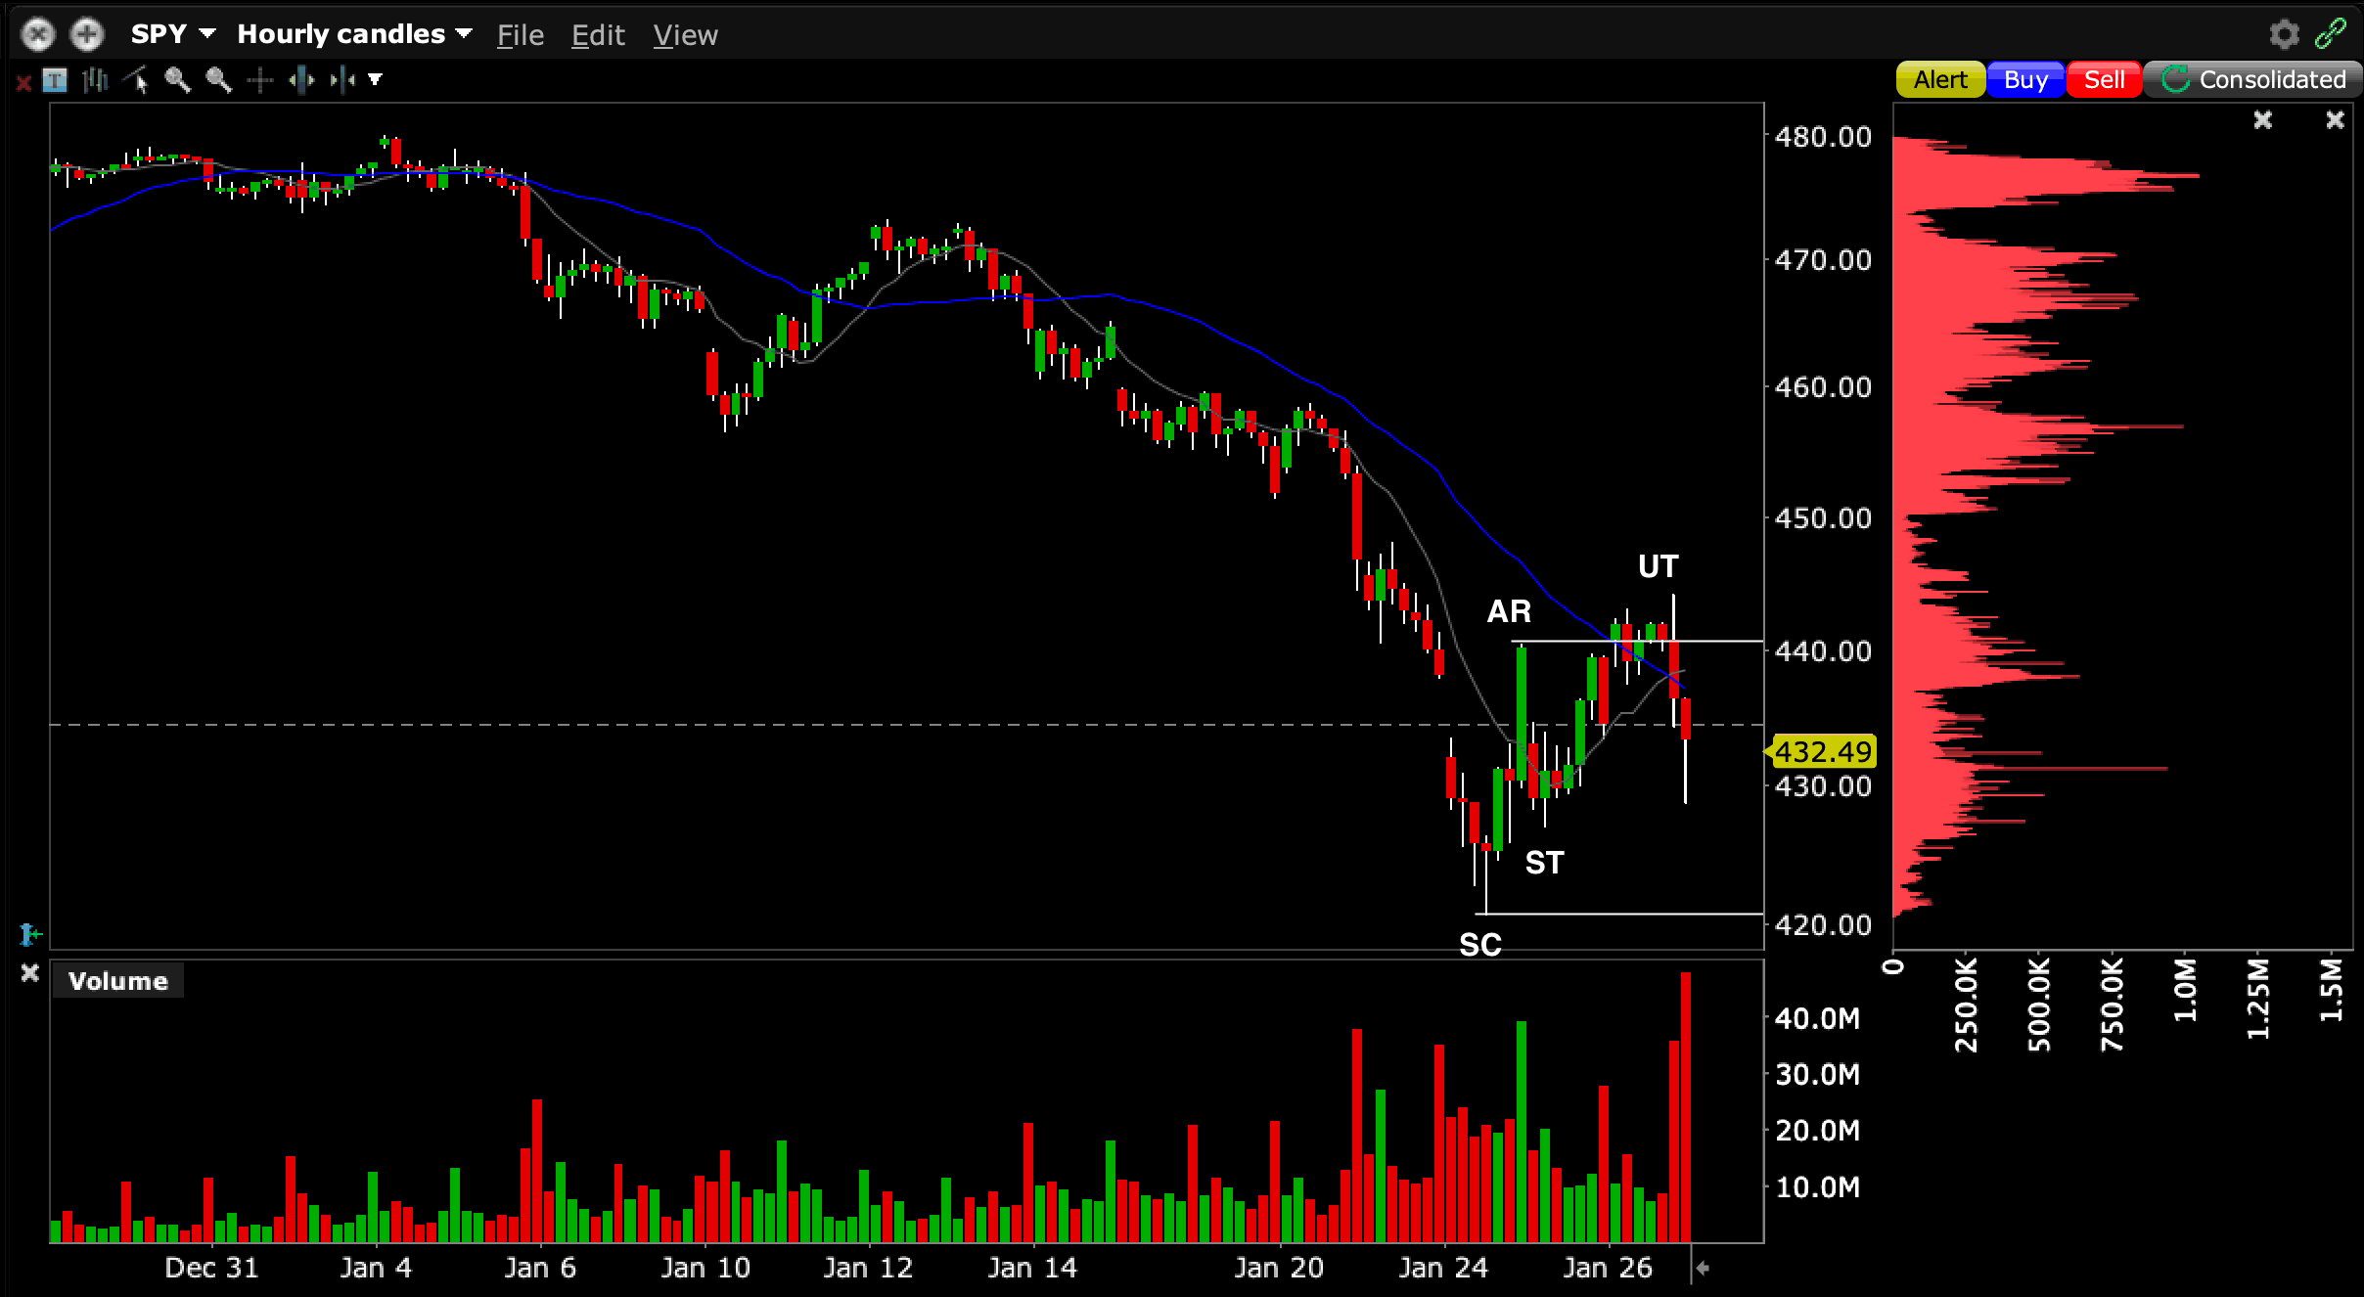Open the SPY symbol dropdown
Screen dimensions: 2364x1297
pos(173,34)
